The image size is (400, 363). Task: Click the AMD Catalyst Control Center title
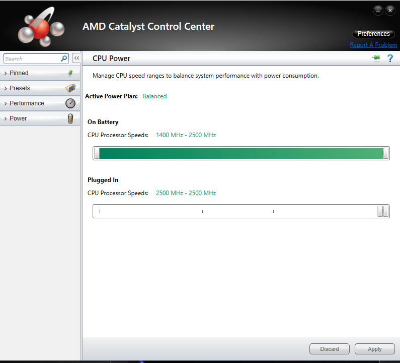point(148,27)
